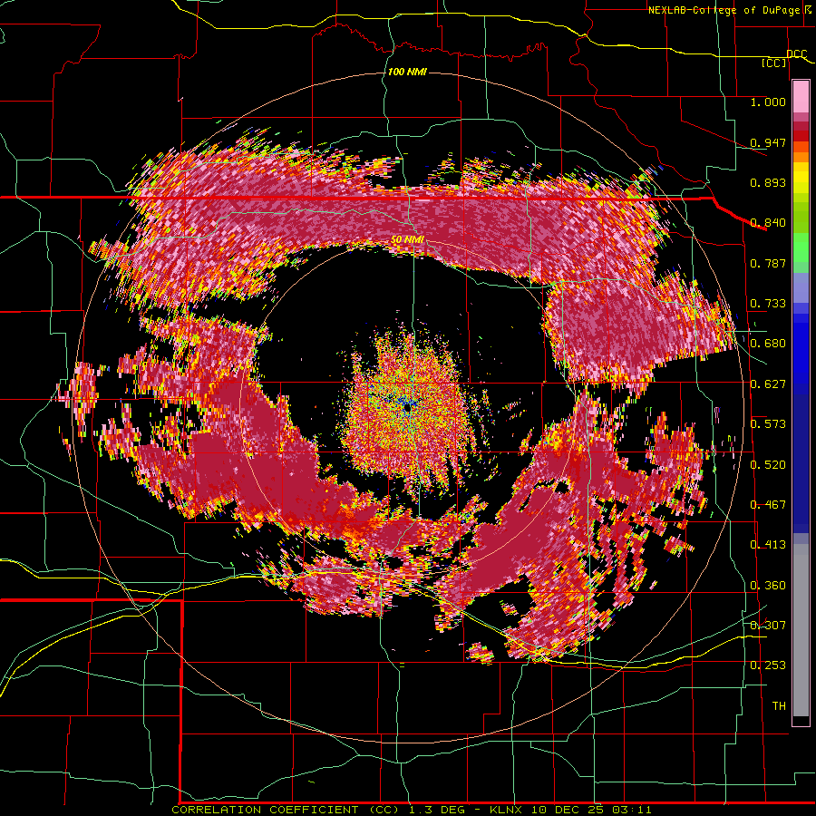This screenshot has width=816, height=816.
Task: Click the 0.307 legend value
Action: point(768,626)
